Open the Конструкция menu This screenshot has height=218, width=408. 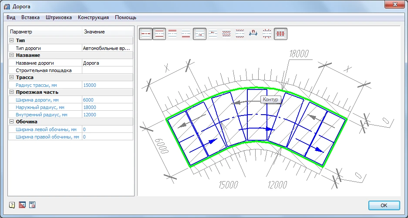[93, 17]
